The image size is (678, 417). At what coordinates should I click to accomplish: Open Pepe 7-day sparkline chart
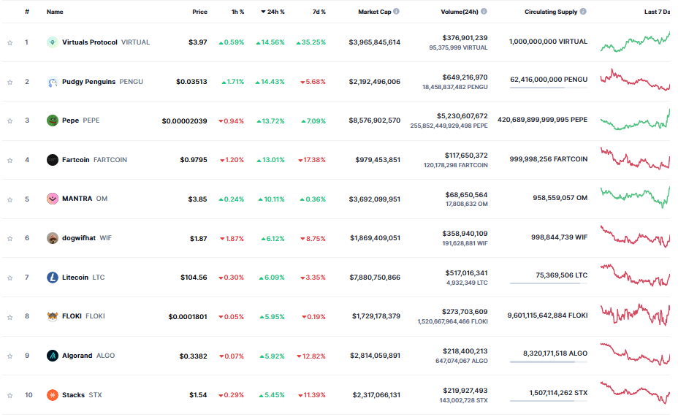click(635, 120)
